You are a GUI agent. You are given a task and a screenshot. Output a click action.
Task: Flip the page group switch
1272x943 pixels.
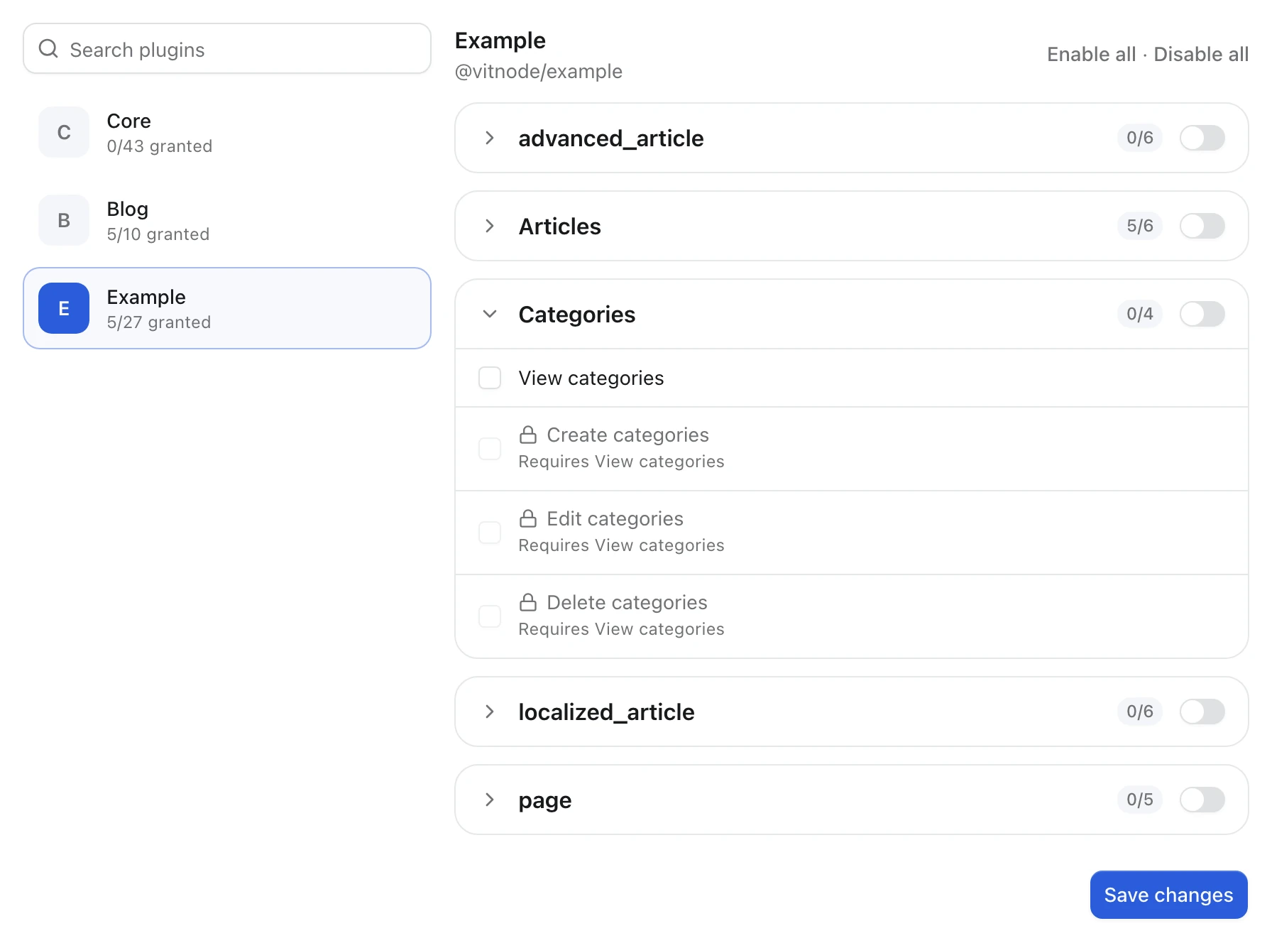tap(1202, 800)
